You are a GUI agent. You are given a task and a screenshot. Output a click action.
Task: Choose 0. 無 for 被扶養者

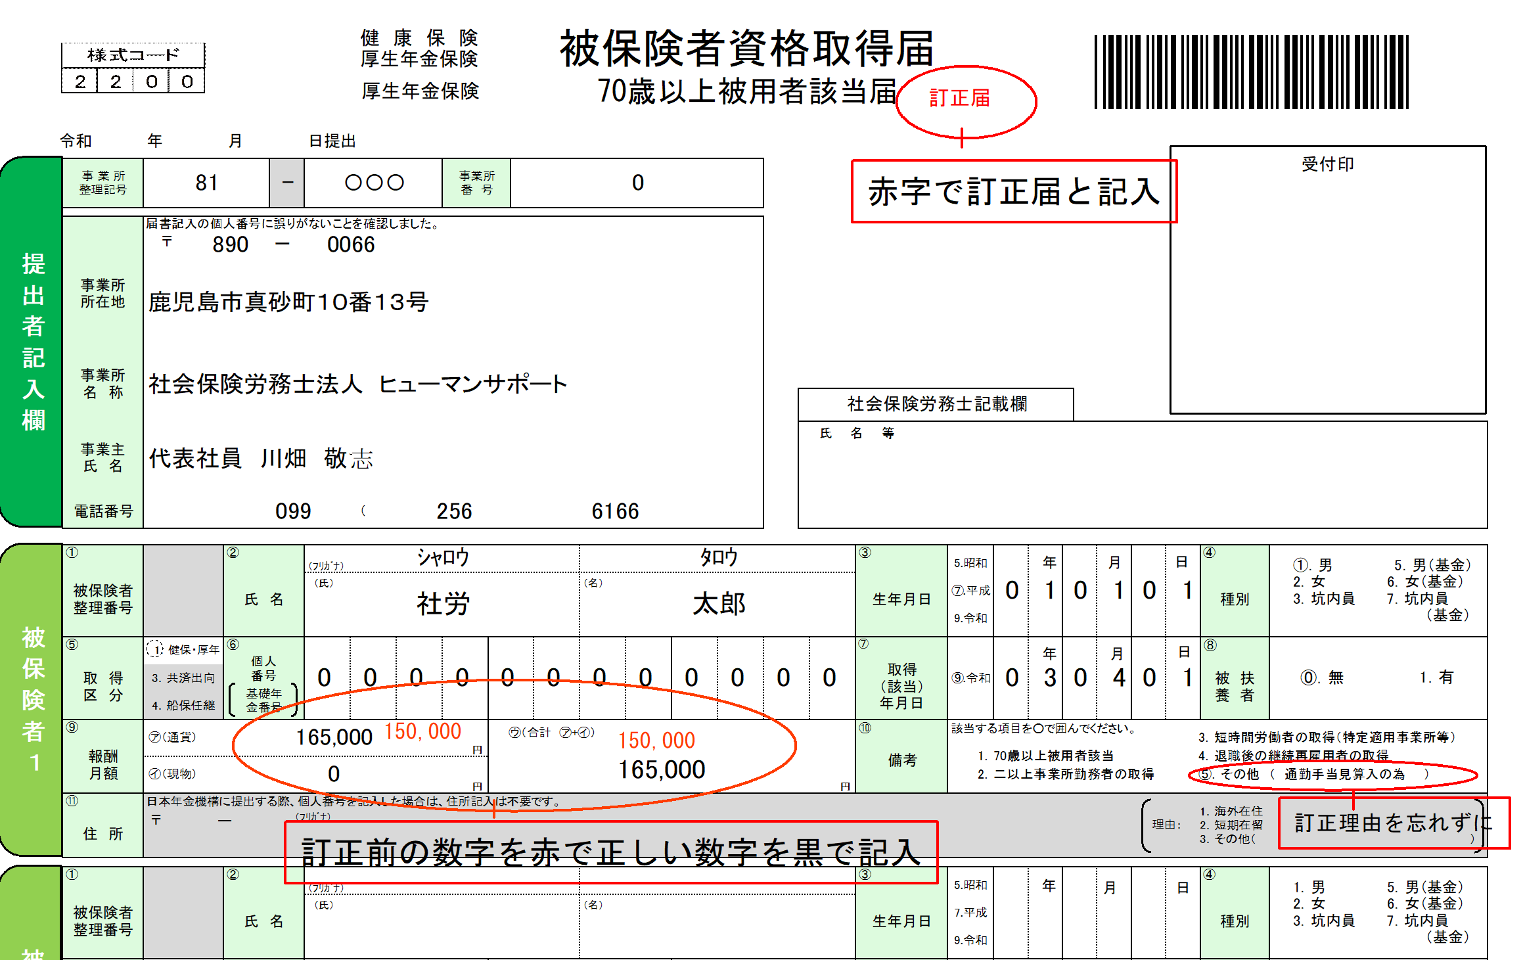[x=1322, y=677]
